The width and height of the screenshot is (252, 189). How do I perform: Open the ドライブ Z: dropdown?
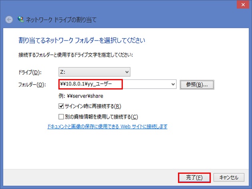[x=94, y=72]
